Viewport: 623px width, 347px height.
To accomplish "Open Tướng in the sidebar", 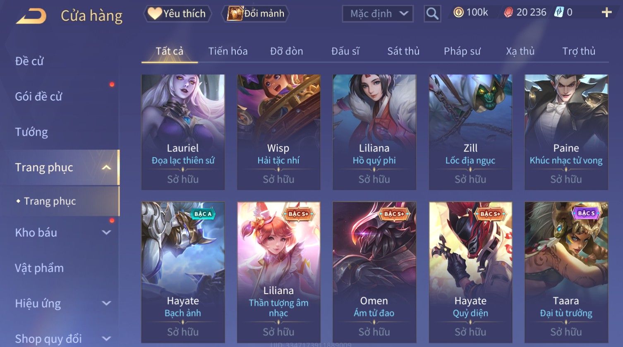I will click(x=31, y=132).
